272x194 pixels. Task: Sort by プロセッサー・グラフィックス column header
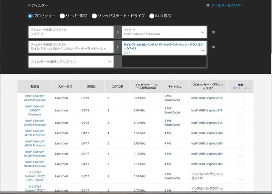(208, 86)
